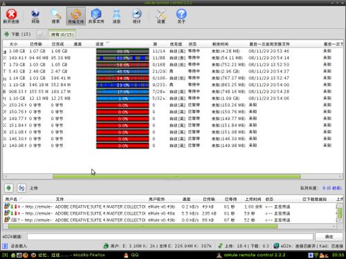Select the Transfers (传输文件) toolbar icon

76,16
